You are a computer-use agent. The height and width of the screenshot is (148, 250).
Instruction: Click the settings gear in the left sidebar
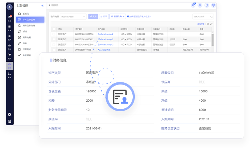coord(9,114)
